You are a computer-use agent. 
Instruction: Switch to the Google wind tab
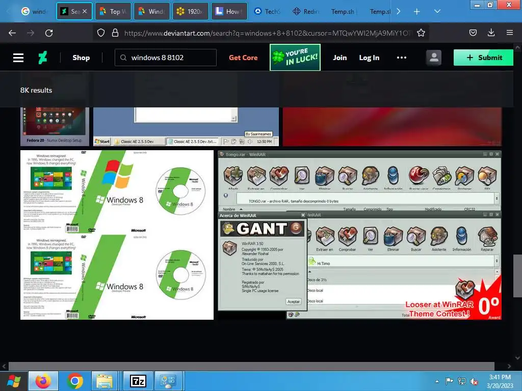[35, 11]
